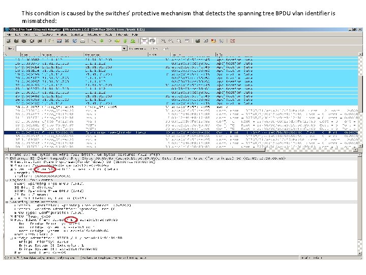Open the filter history dropdown arrow

point(125,48)
